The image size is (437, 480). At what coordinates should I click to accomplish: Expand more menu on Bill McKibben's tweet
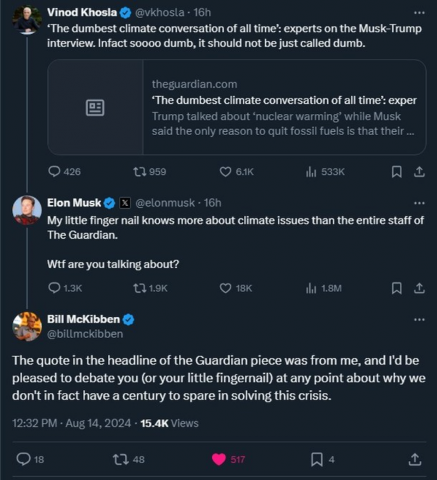pos(419,319)
